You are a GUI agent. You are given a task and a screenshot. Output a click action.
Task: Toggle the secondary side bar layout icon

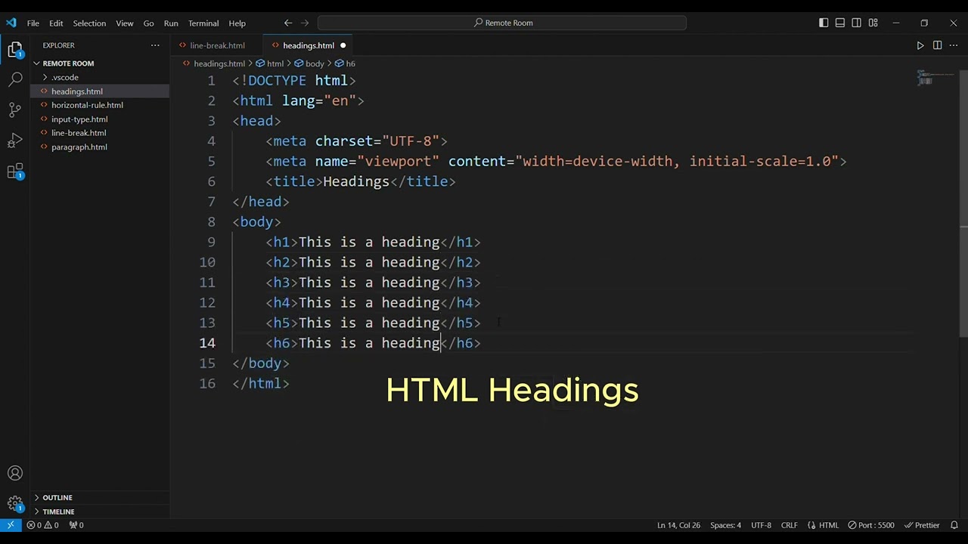pyautogui.click(x=857, y=23)
